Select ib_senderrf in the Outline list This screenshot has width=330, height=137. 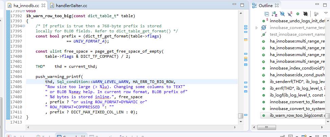tap(297, 82)
